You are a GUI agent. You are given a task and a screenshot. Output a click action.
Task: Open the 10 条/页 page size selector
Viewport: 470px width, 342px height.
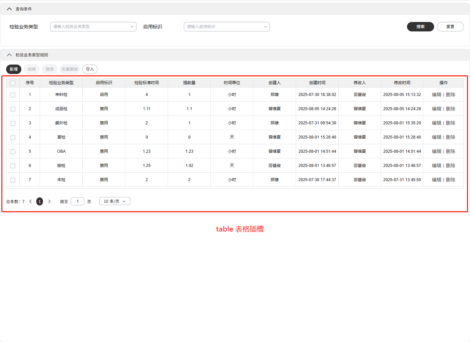tap(114, 201)
